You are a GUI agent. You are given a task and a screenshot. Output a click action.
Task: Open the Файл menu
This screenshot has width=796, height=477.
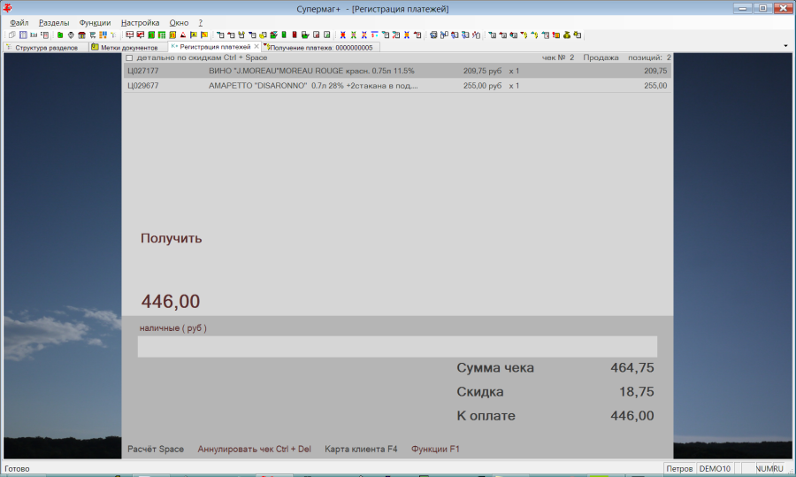[x=19, y=23]
